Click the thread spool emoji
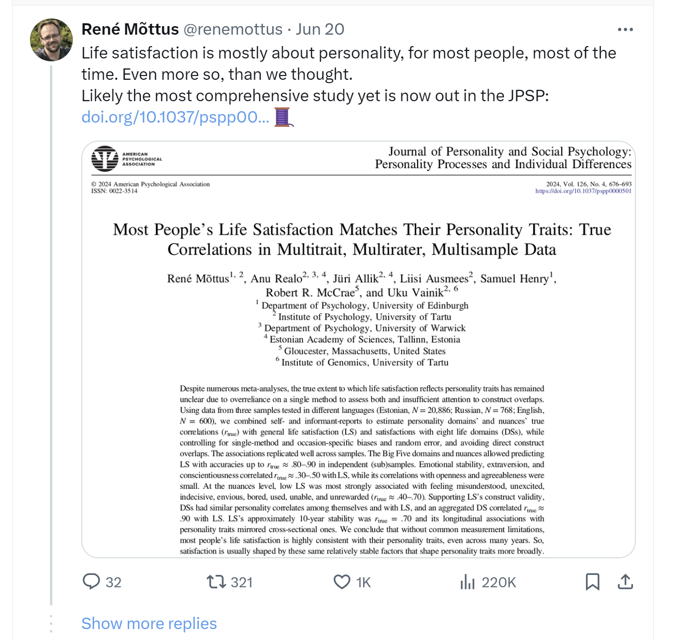673x640 pixels. tap(283, 117)
